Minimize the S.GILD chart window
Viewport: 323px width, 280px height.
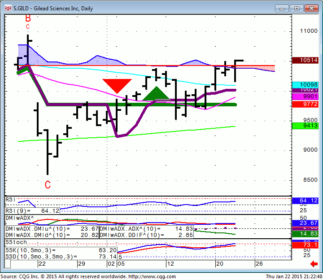point(282,9)
